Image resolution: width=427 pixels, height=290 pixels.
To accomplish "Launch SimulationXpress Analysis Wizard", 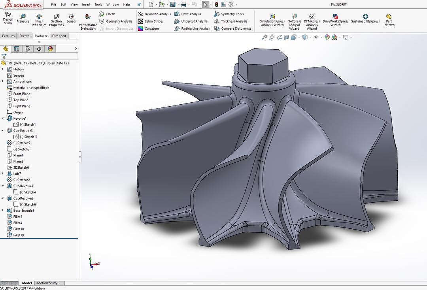I will 272,20.
